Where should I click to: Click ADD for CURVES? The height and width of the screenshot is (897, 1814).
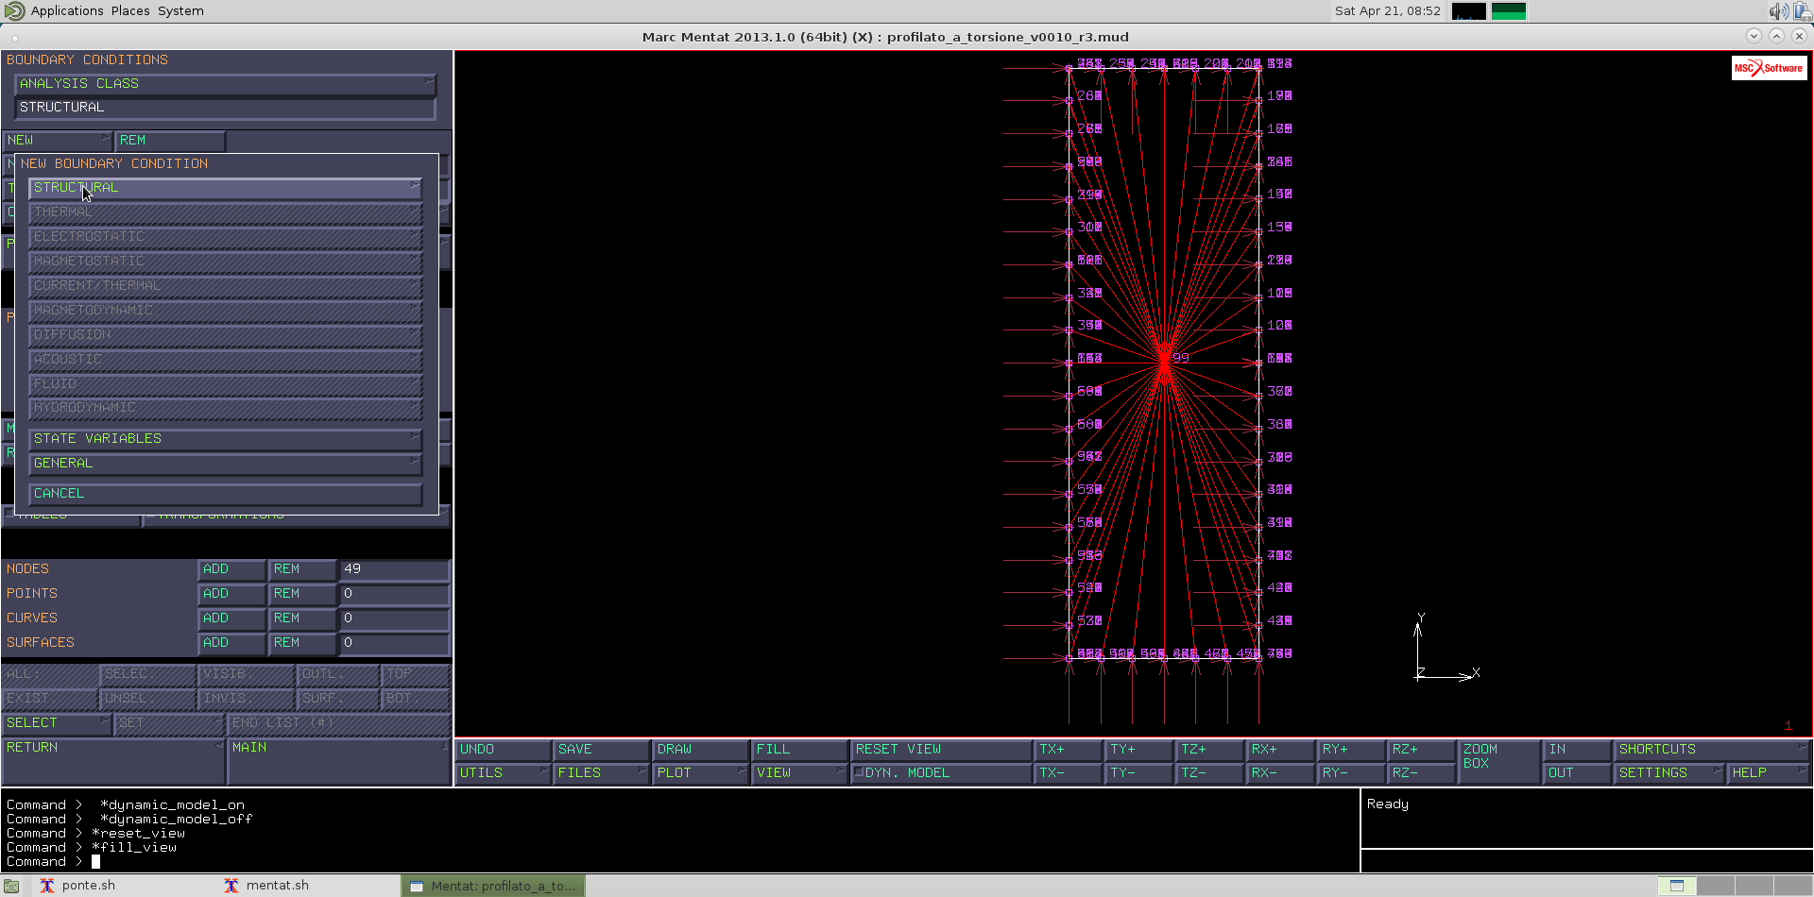(x=231, y=618)
